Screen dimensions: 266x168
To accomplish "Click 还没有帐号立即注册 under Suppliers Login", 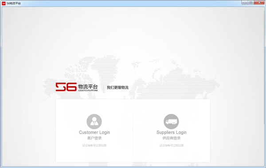I will pos(172,145).
